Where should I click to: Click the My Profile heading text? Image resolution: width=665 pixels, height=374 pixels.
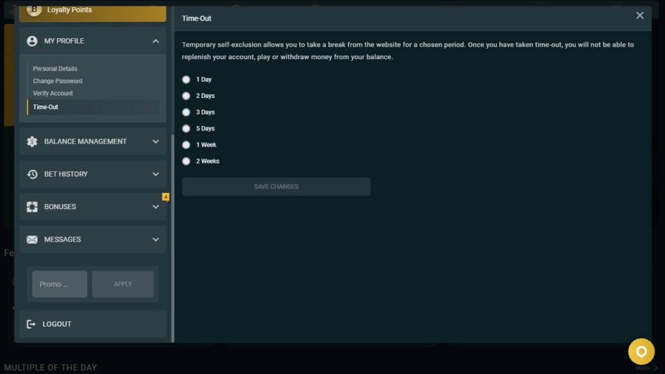pyautogui.click(x=64, y=41)
